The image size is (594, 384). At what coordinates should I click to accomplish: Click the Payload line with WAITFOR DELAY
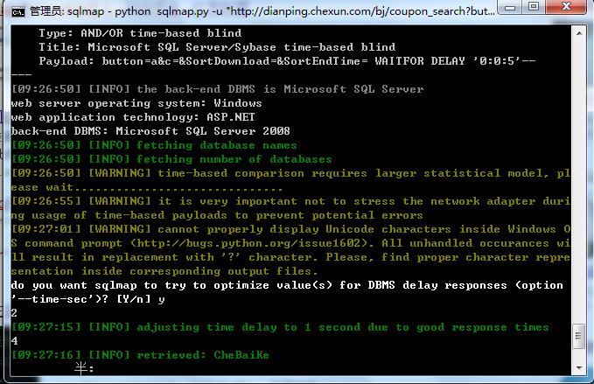[287, 61]
